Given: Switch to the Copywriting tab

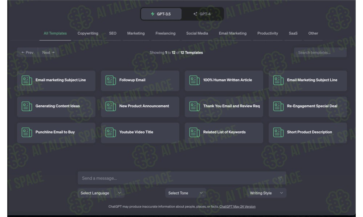Looking at the screenshot, I should point(88,33).
